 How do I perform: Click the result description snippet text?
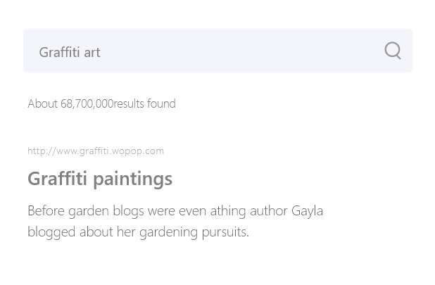175,221
